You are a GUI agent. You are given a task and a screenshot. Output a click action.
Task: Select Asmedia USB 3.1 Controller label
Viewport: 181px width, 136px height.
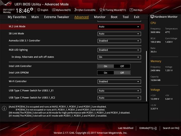pos(24,41)
